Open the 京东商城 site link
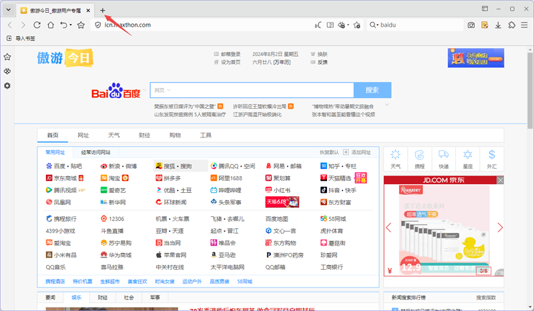 [x=65, y=178]
